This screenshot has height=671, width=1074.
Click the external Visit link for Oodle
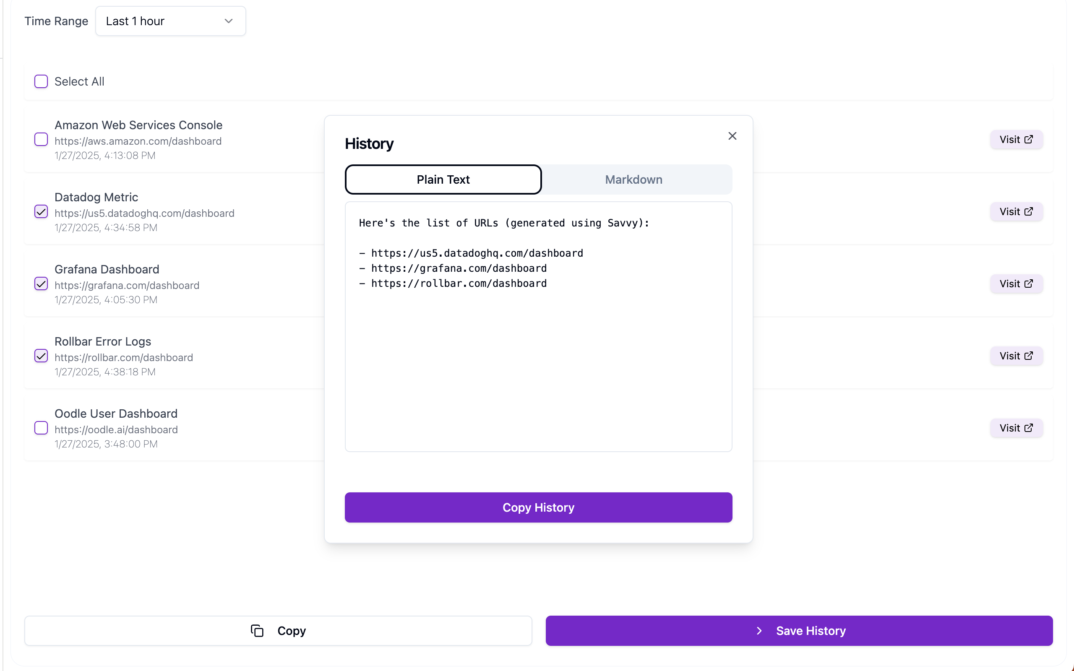pyautogui.click(x=1016, y=427)
